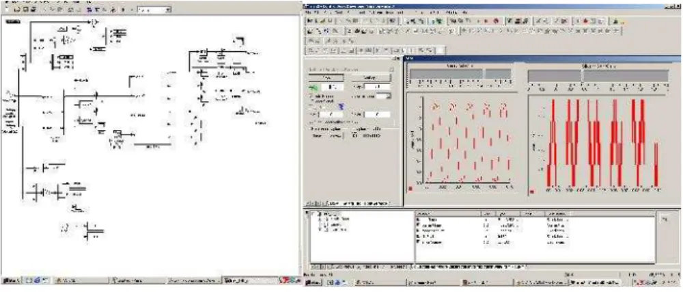Click the first column header of the bottom table

(447, 214)
